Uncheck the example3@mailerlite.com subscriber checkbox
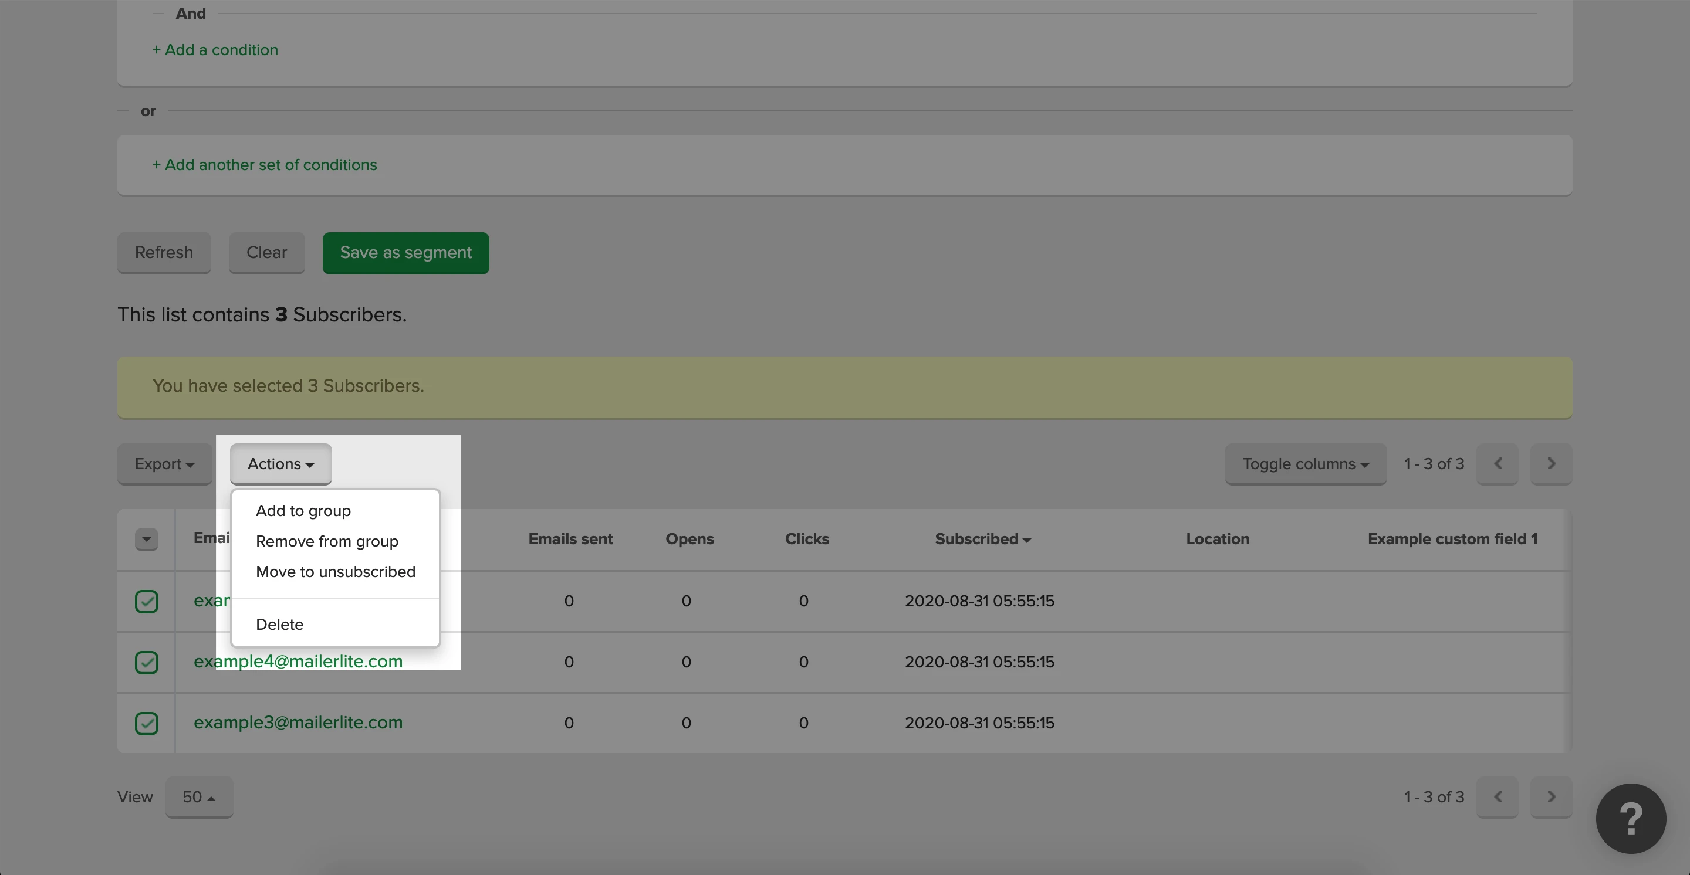The height and width of the screenshot is (875, 1690). 146,723
